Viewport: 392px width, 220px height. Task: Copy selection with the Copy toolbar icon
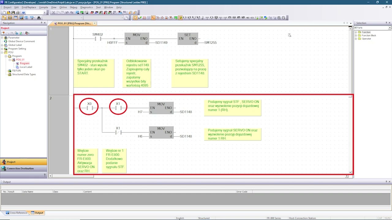pyautogui.click(x=58, y=13)
